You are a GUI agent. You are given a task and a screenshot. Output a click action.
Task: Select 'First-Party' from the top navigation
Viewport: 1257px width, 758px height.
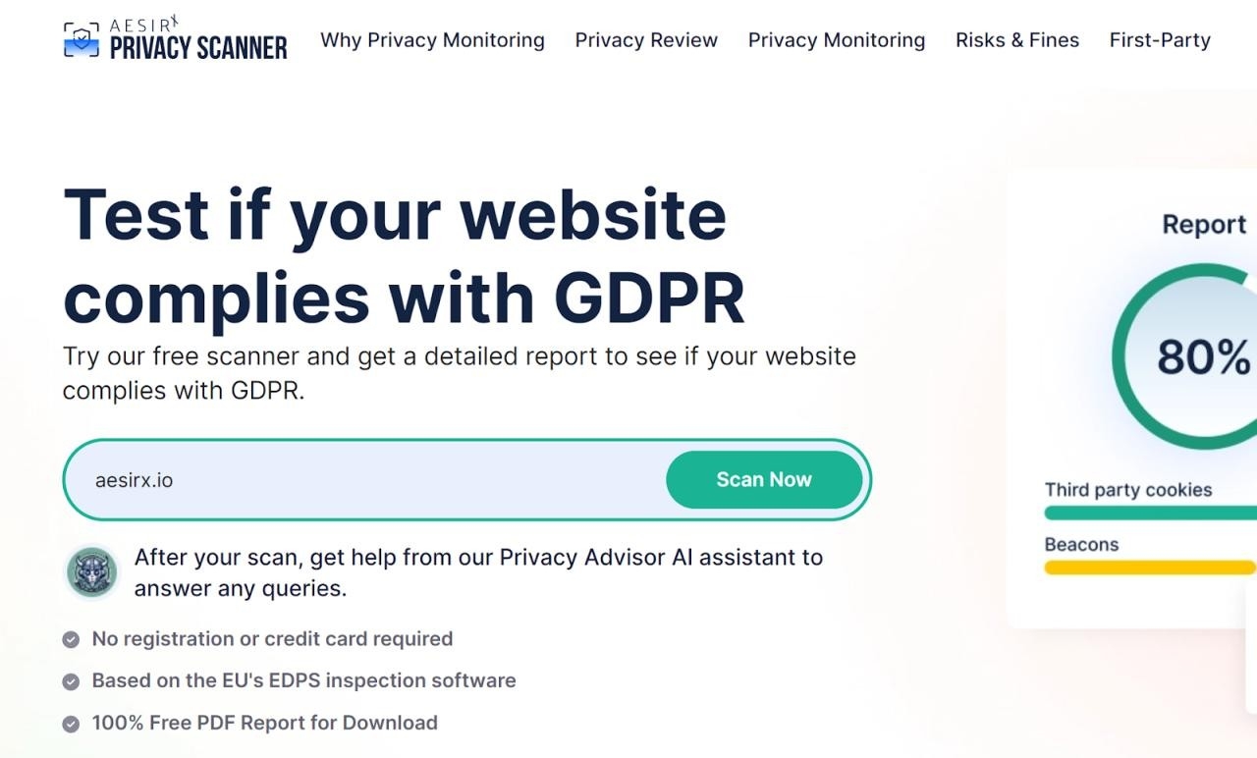point(1160,40)
